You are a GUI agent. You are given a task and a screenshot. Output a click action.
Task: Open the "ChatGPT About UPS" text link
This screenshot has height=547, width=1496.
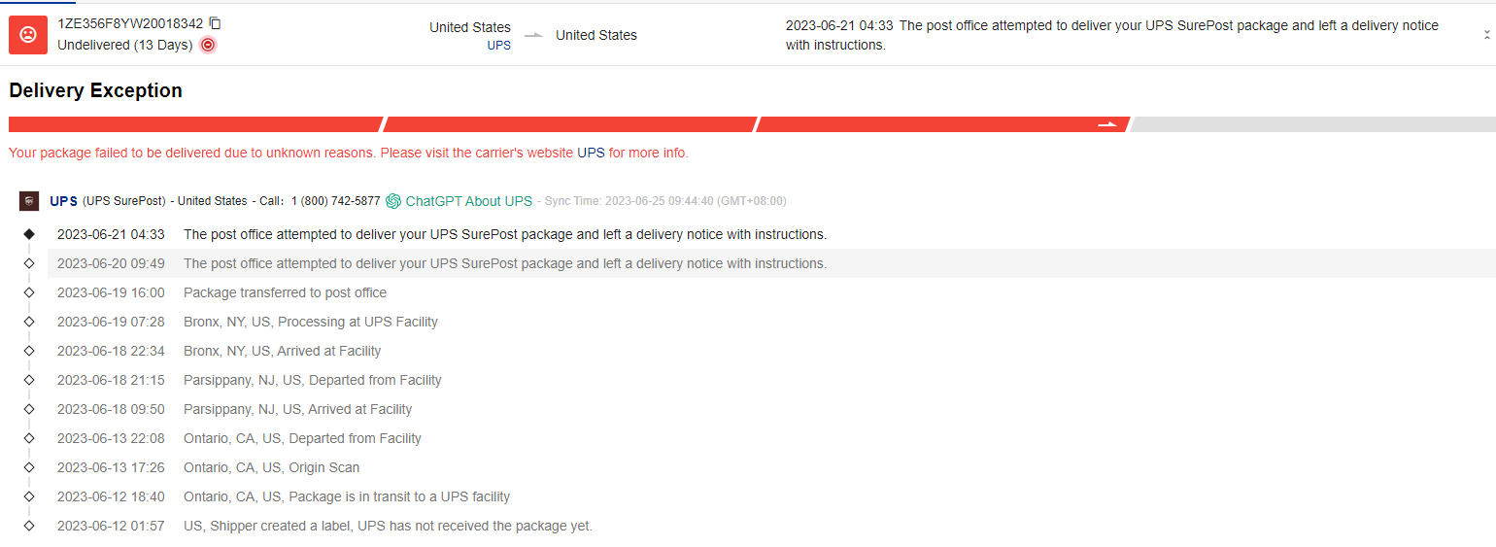[x=468, y=201]
